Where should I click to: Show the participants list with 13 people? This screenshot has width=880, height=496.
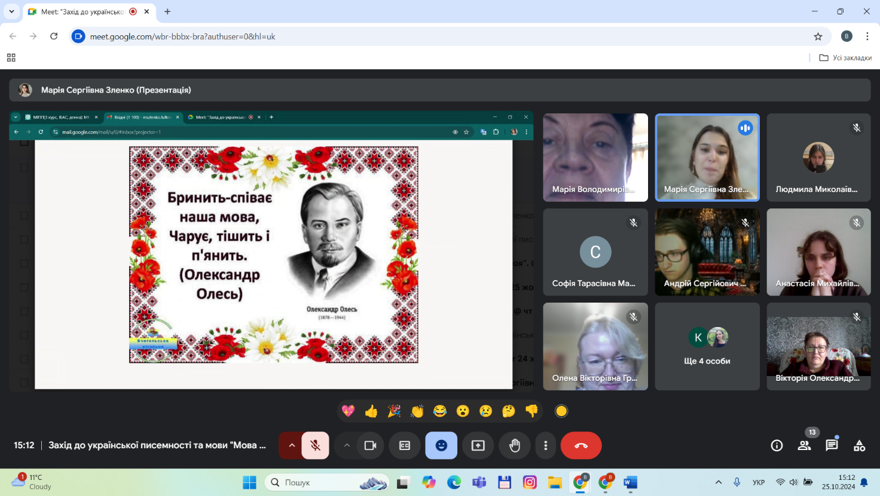pos(804,445)
